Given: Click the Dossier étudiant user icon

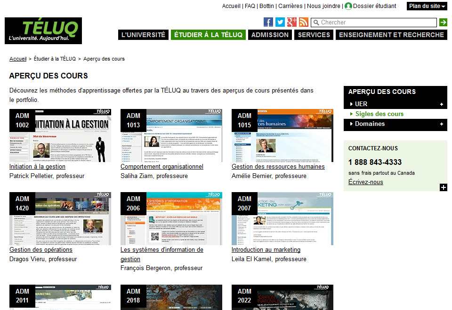Looking at the screenshot, I should (x=348, y=6).
